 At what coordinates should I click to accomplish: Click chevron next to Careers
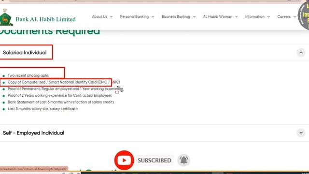295,17
